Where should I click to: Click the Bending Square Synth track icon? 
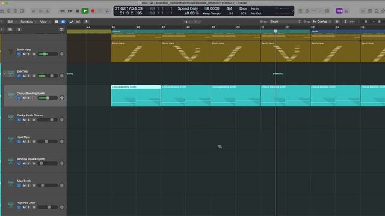(11, 161)
